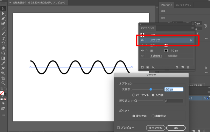This screenshot has width=210, height=132.
Task: Select the Artboard tool
Action: pyautogui.click(x=3, y=78)
